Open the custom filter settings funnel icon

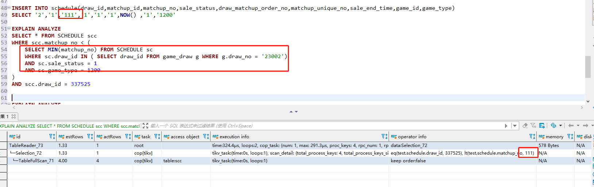tap(533, 126)
